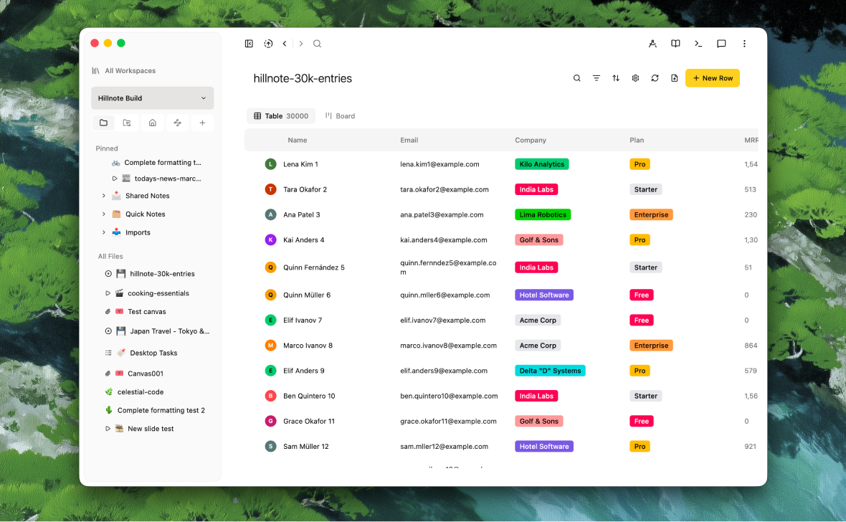
Task: Refresh the table with the reload icon
Action: [x=655, y=78]
